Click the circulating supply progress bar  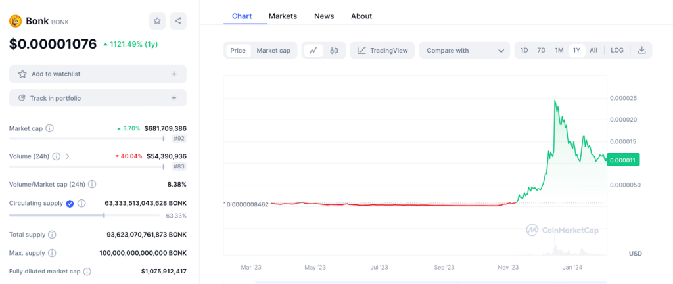[85, 216]
